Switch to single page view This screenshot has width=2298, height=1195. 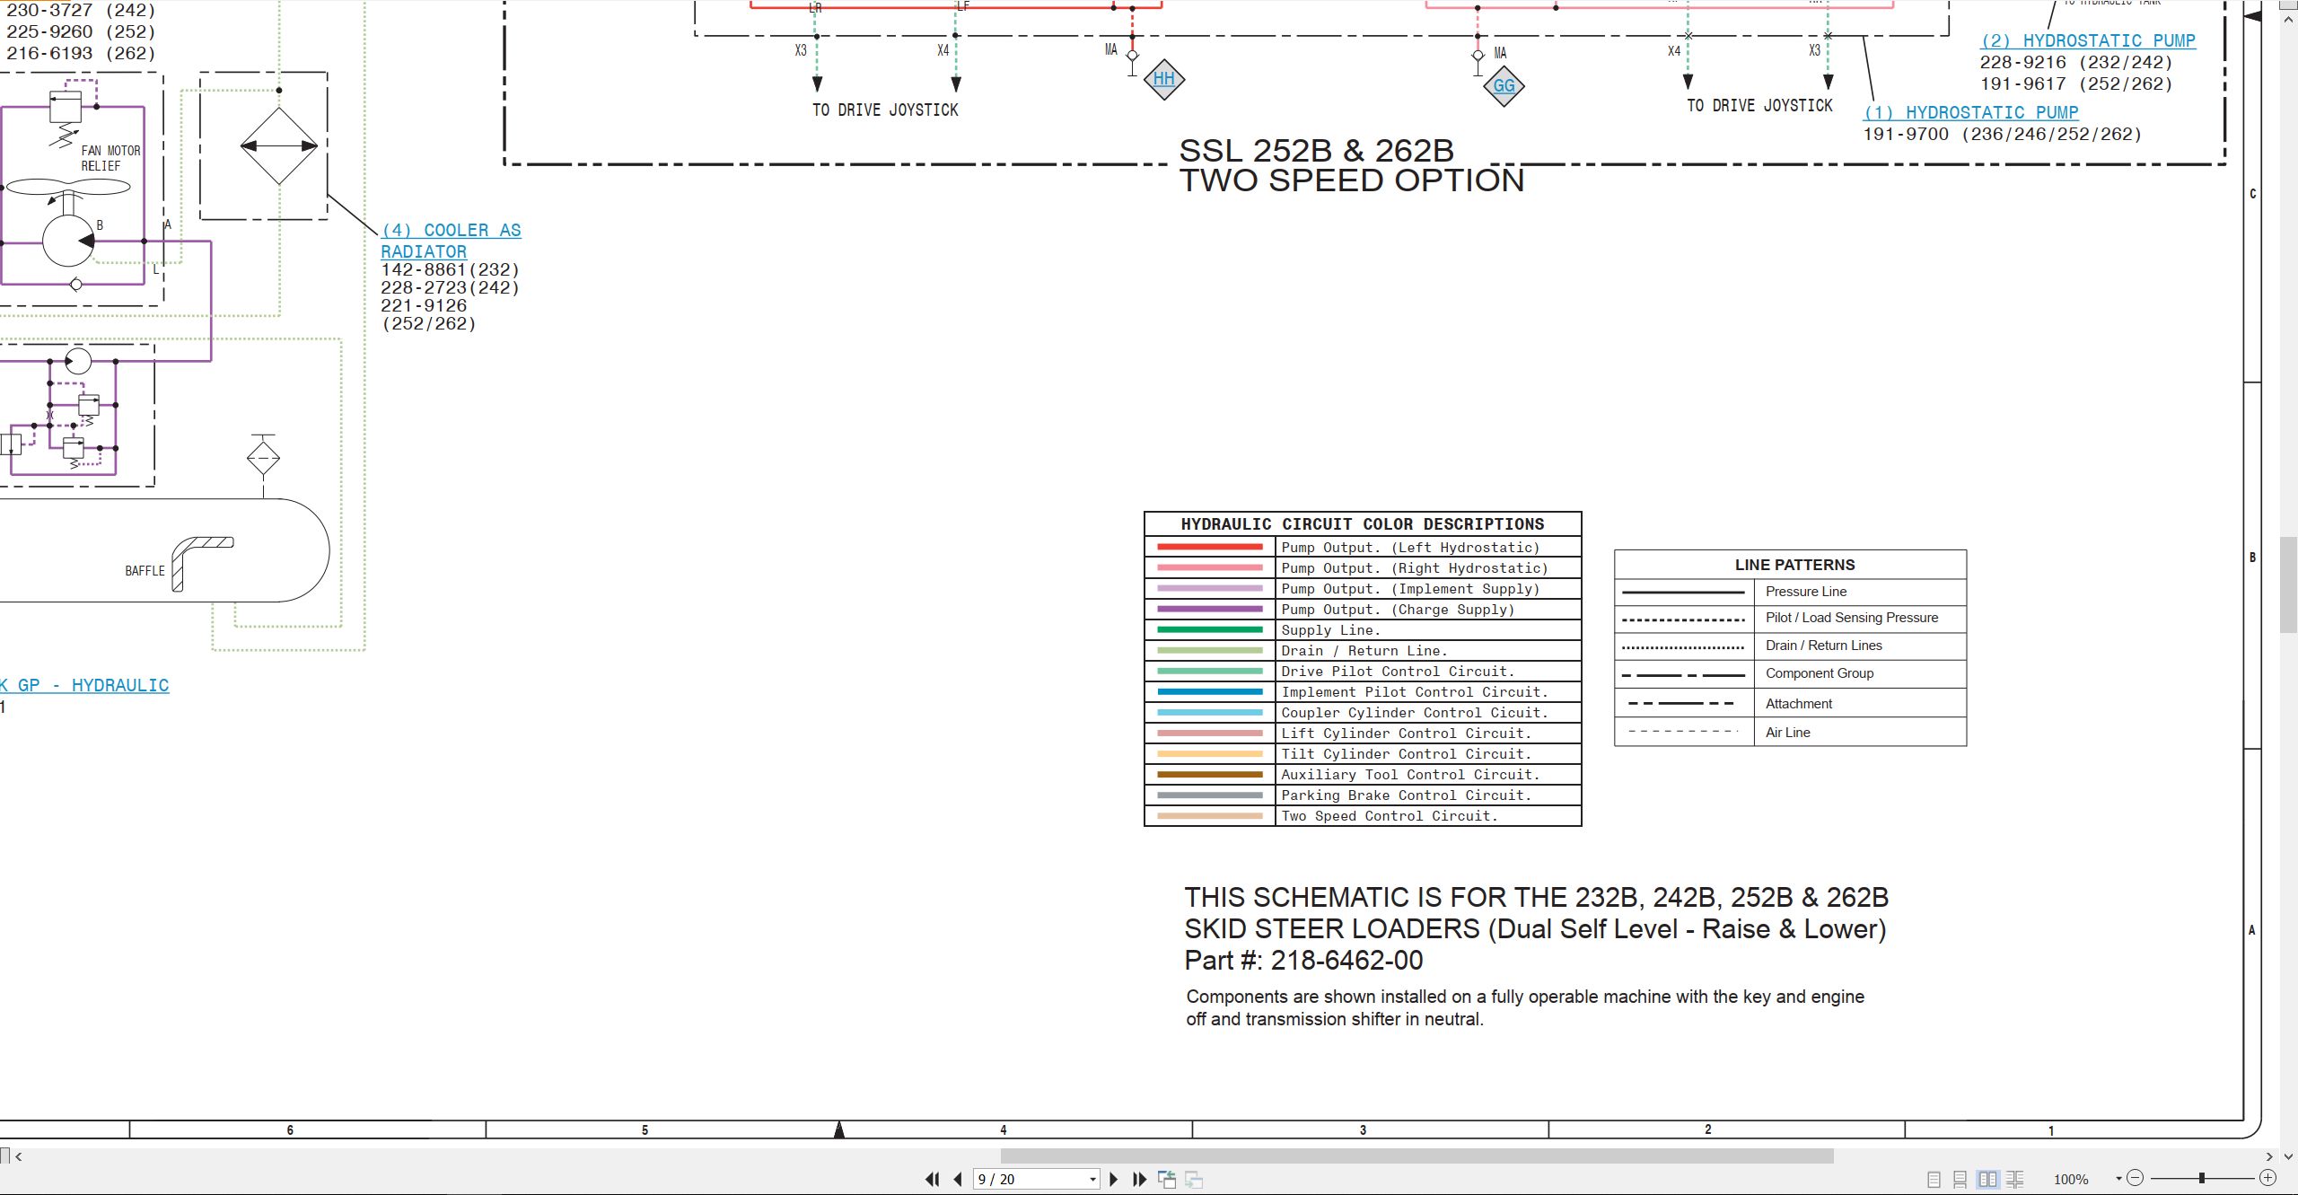[1934, 1179]
